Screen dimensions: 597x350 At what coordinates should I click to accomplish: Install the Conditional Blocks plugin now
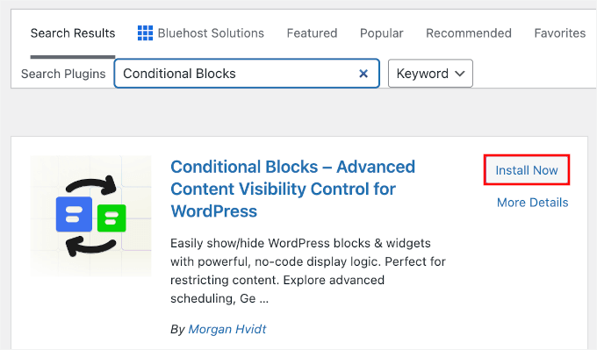tap(527, 170)
